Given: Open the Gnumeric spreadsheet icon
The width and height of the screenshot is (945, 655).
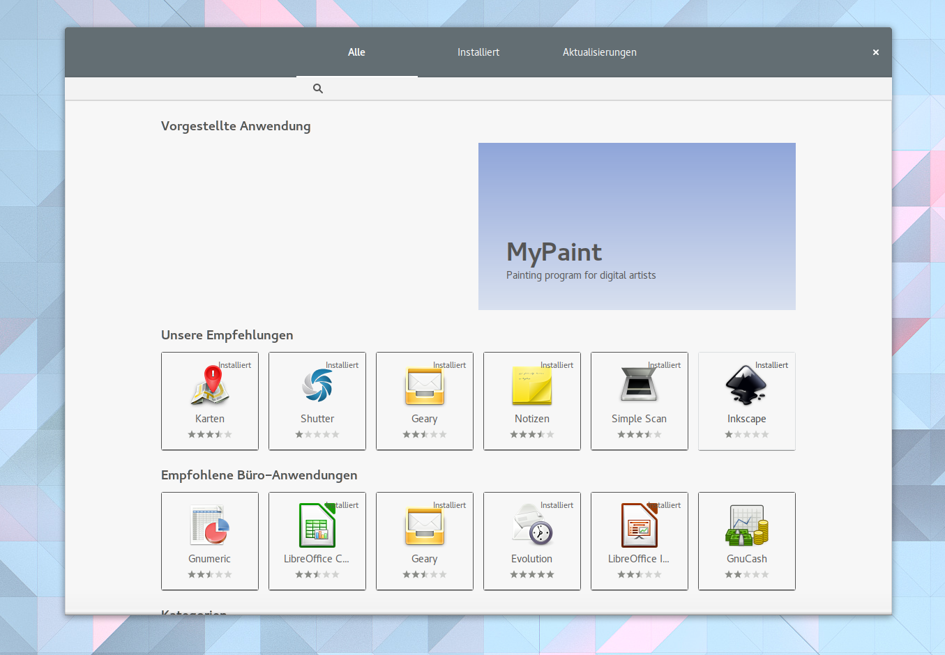Looking at the screenshot, I should pyautogui.click(x=210, y=525).
